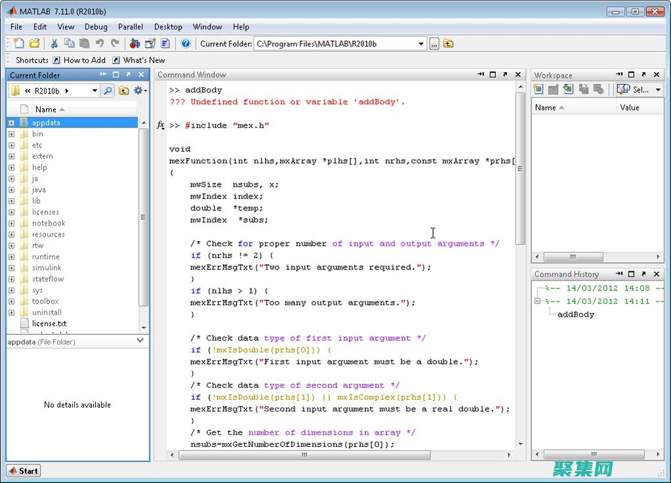Collapse the 14:11 Command History session
The height and width of the screenshot is (483, 671).
537,301
